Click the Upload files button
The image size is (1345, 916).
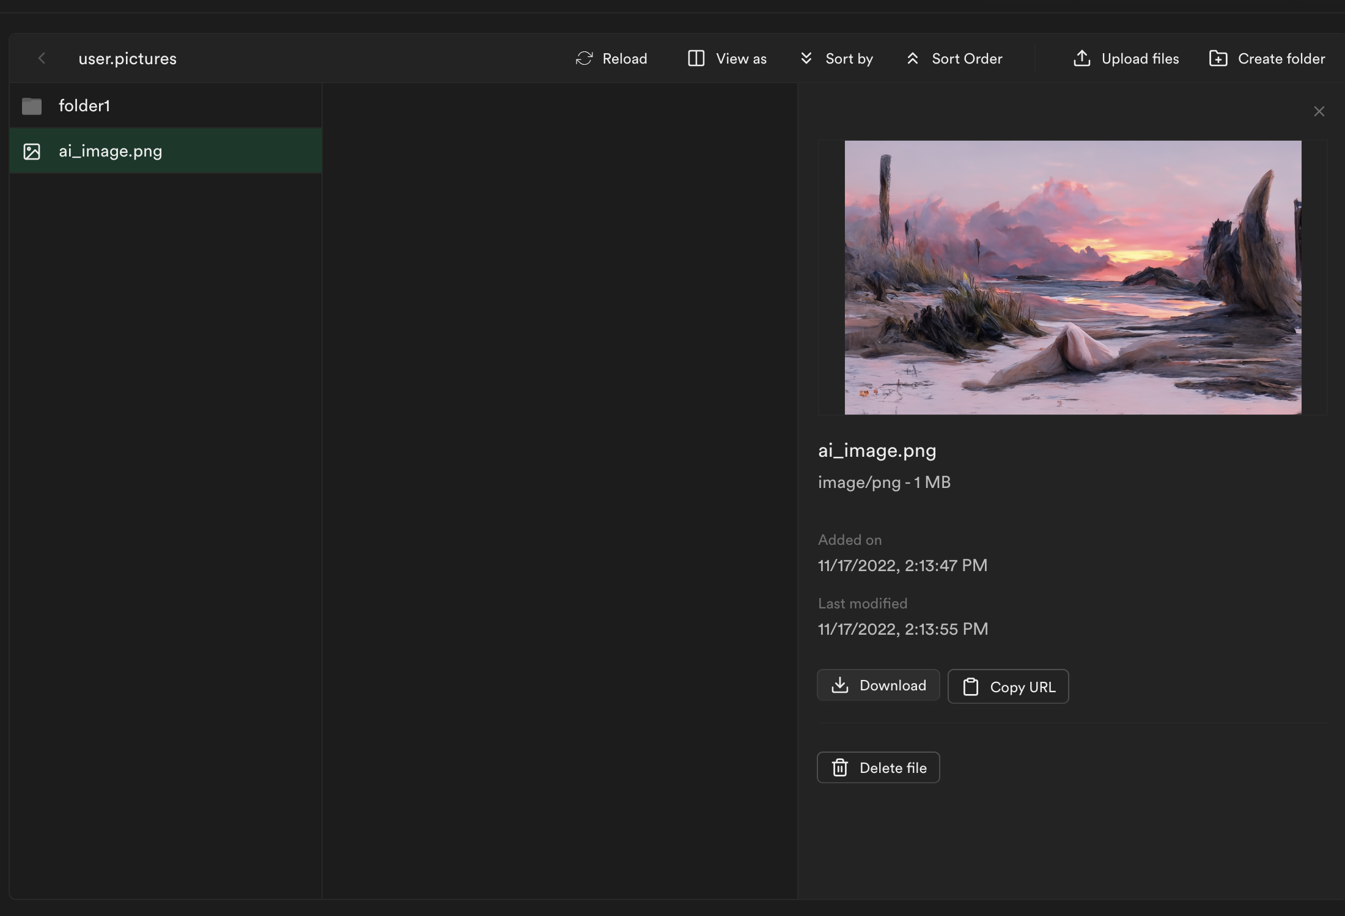click(1126, 59)
